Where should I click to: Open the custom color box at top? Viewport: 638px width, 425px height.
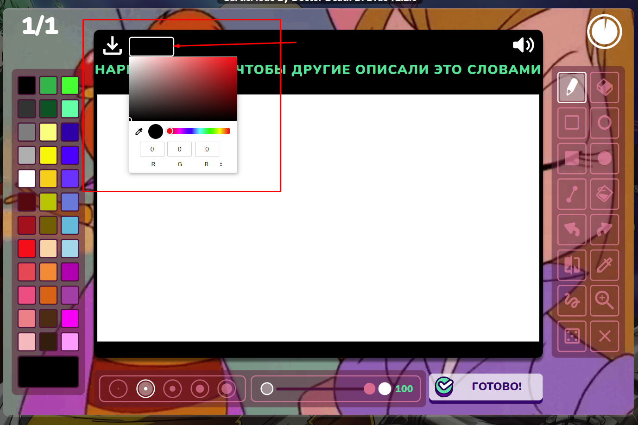(152, 47)
